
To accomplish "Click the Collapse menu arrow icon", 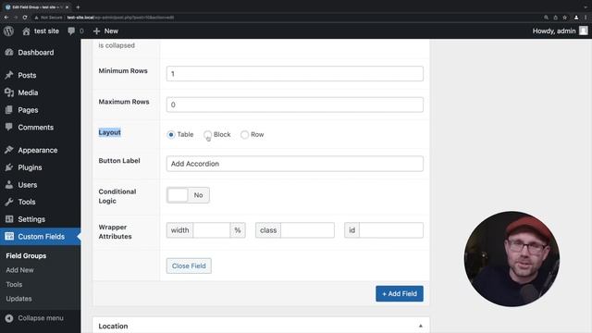I will point(9,318).
